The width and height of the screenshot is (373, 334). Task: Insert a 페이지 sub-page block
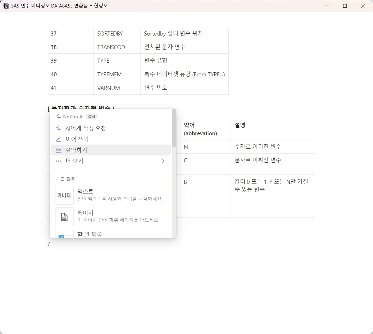pos(111,217)
